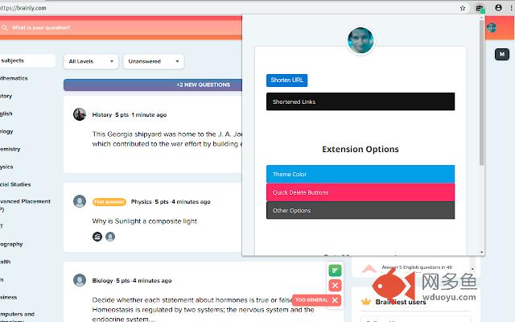Click the Shorten URL button

coord(286,80)
